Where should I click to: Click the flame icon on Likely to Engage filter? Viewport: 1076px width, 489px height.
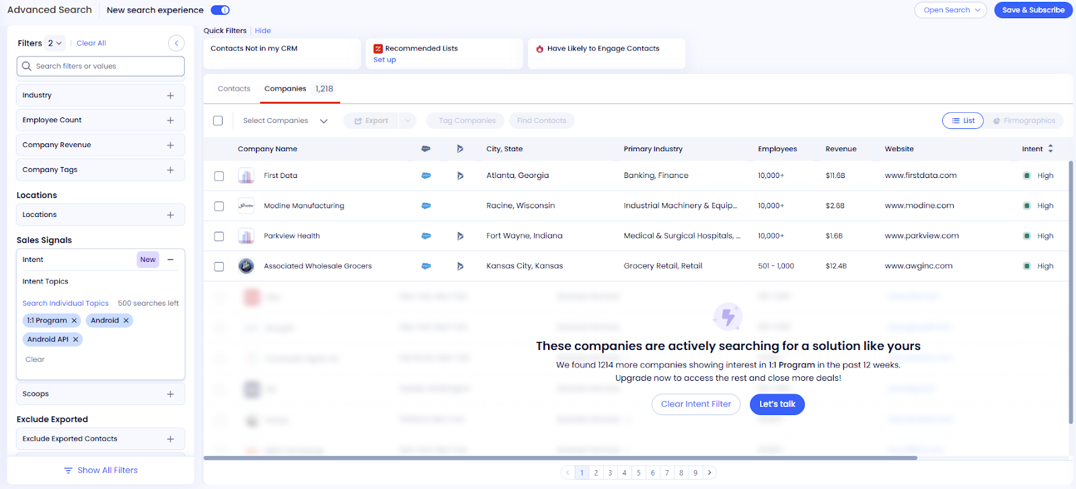point(539,48)
